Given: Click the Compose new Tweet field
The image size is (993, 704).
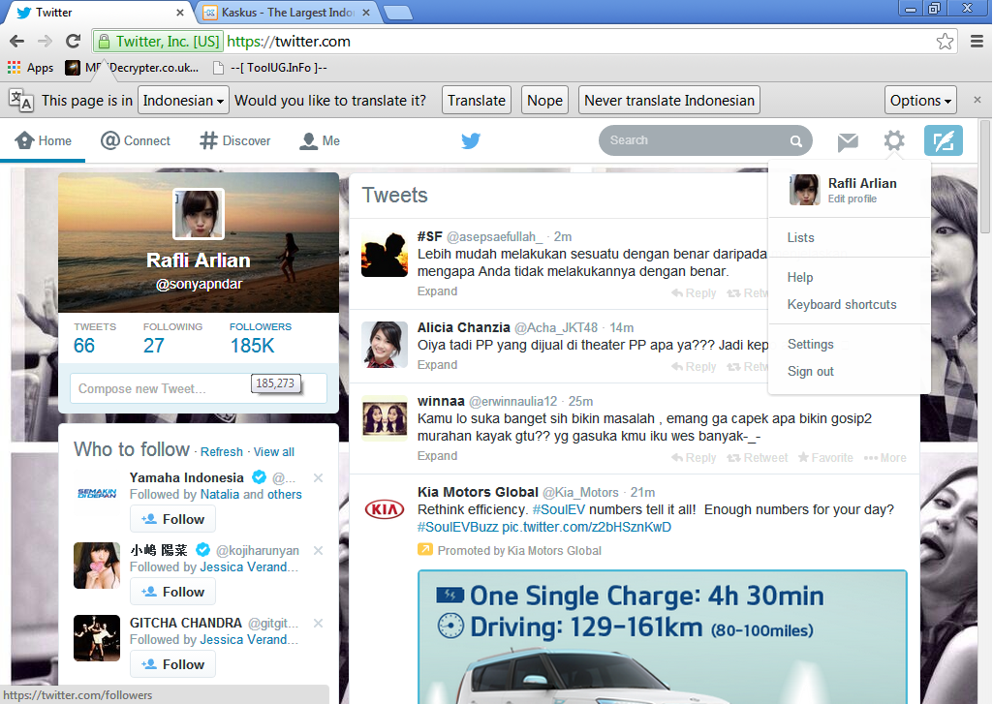Looking at the screenshot, I should tap(199, 388).
